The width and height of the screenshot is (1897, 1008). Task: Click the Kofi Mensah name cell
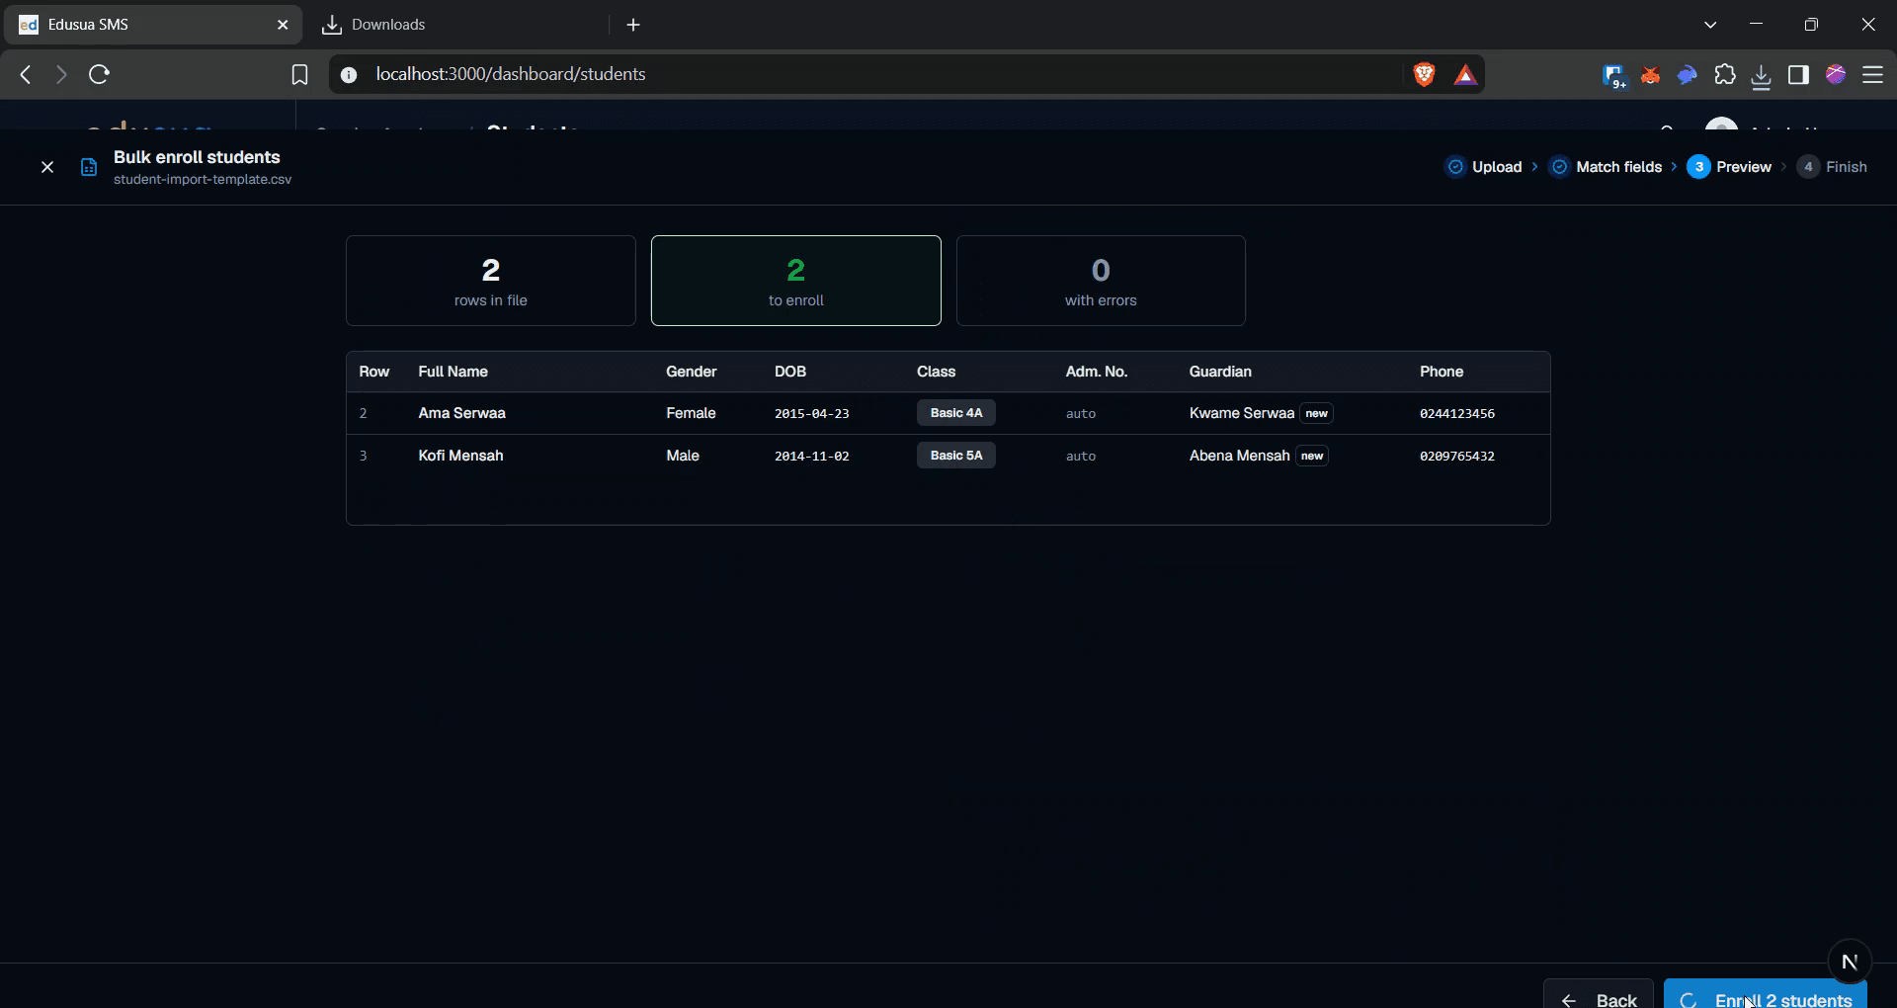(460, 456)
